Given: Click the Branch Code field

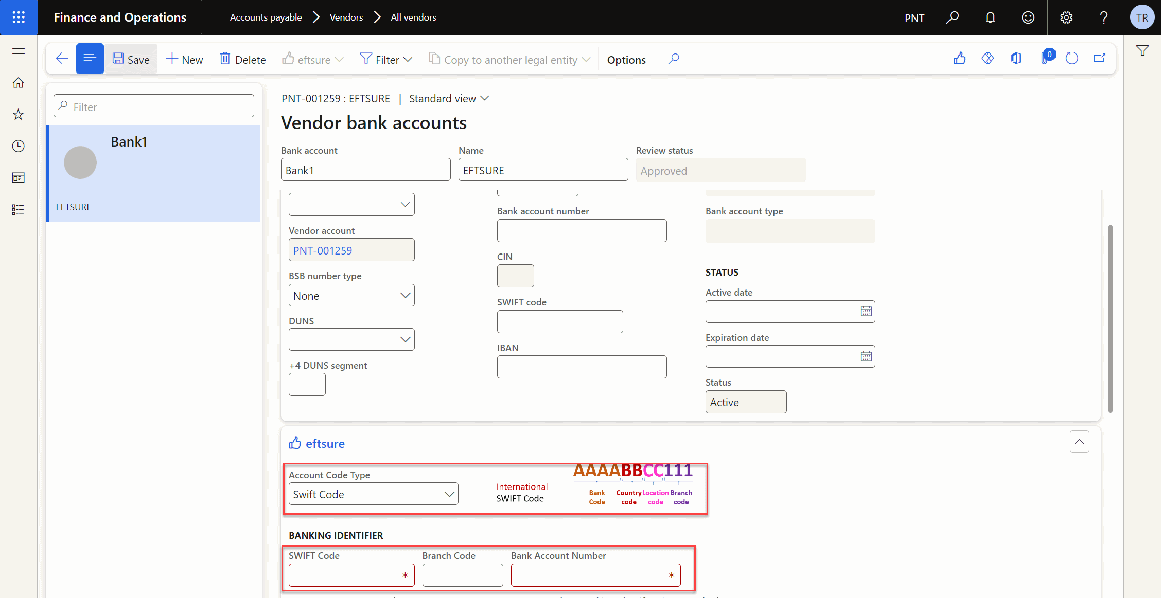Looking at the screenshot, I should point(463,575).
